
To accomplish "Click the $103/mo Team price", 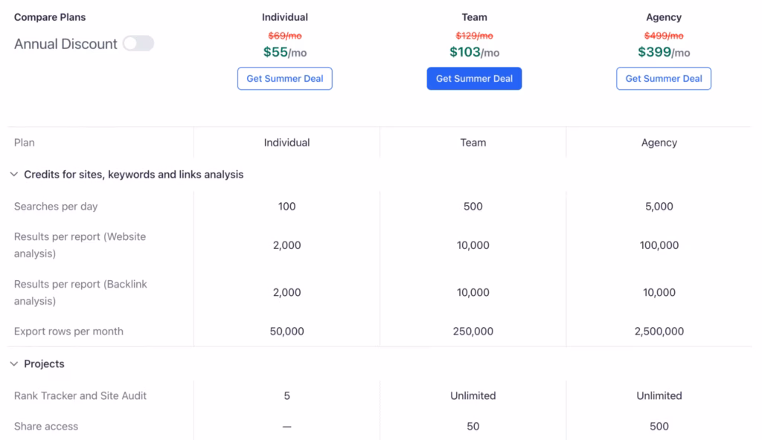I will pyautogui.click(x=474, y=52).
